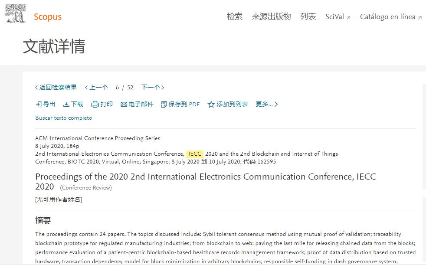Open the 检索 (search) menu item
The width and height of the screenshot is (426, 265).
pos(235,17)
